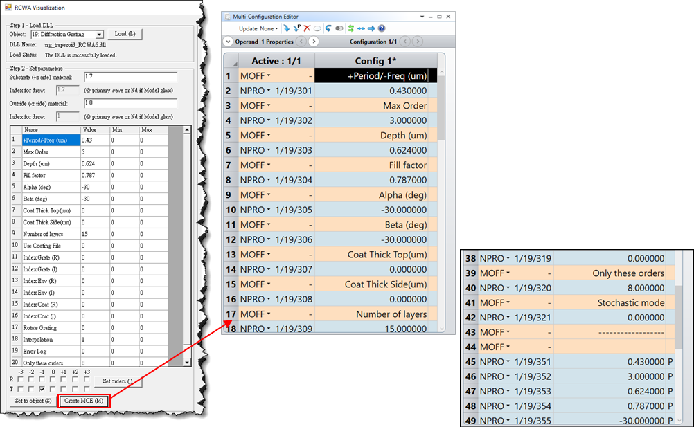Viewport: 694px width, 427px height.
Task: Click the next operand properties arrow
Action: (313, 42)
